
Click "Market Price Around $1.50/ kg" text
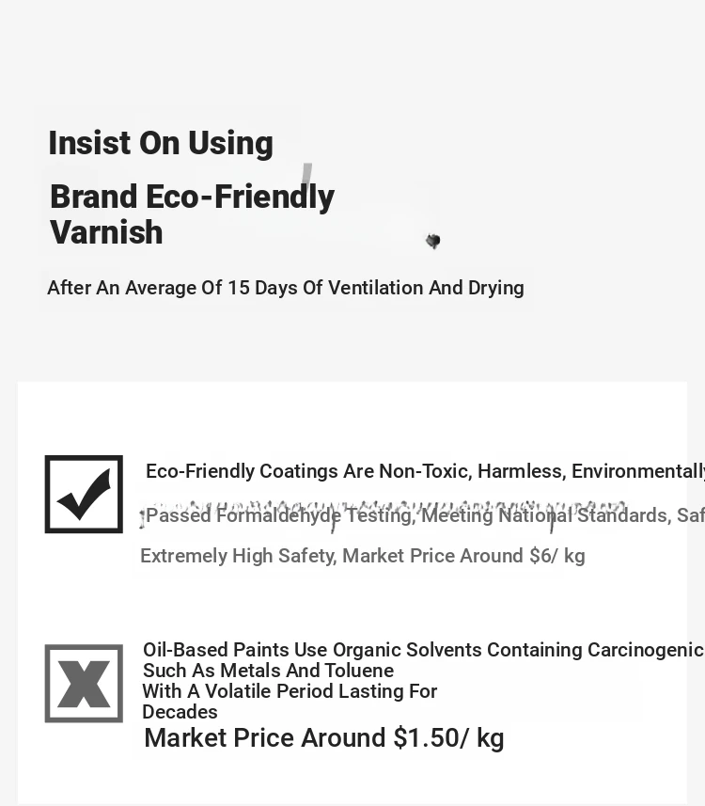324,738
